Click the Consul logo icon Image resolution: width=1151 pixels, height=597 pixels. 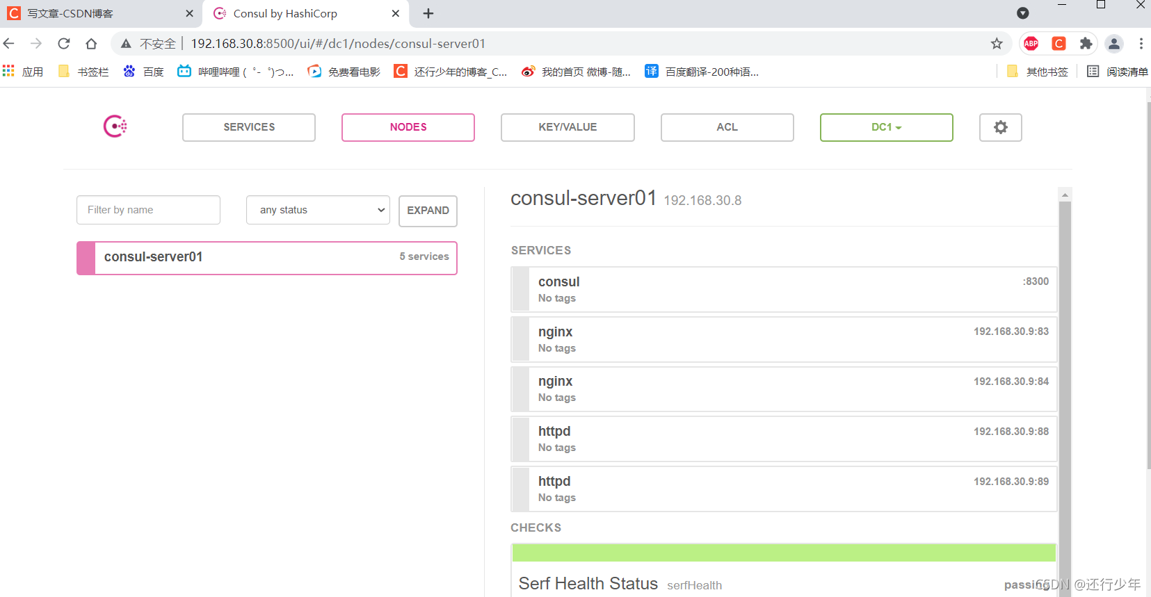[115, 126]
